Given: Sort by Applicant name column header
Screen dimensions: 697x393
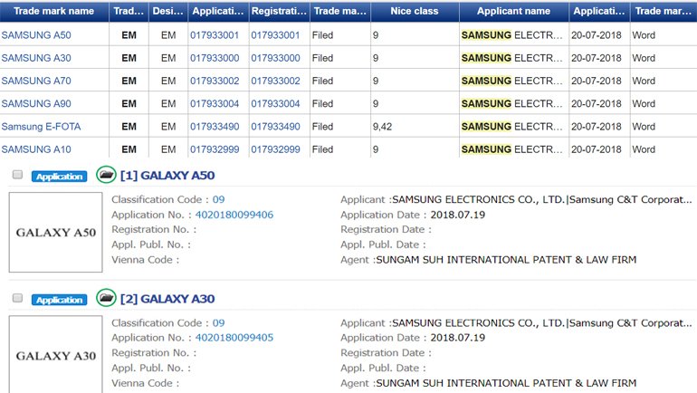Looking at the screenshot, I should [514, 11].
